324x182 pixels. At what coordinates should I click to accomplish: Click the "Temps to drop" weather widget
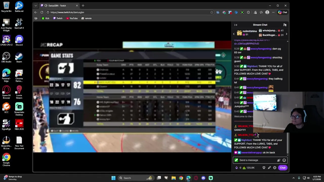(x=13, y=178)
